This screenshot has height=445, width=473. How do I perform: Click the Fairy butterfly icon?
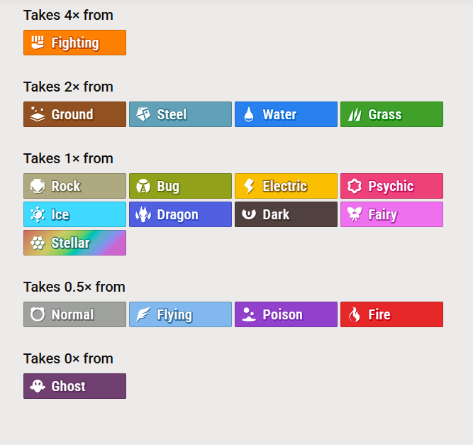354,214
